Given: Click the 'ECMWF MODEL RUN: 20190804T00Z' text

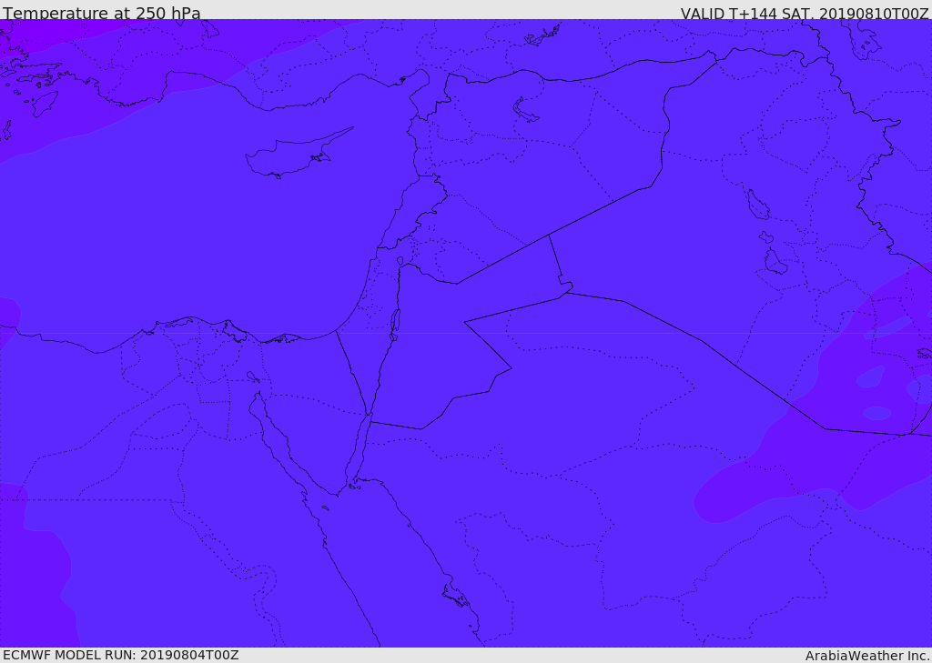Looking at the screenshot, I should pos(121,655).
